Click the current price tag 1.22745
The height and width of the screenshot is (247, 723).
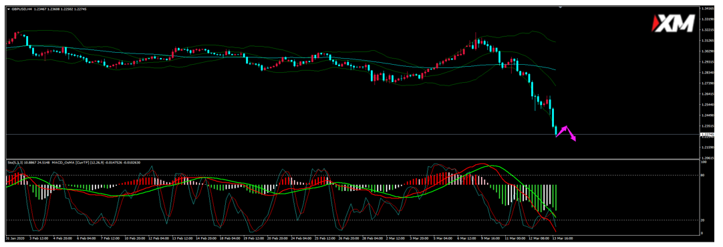point(708,135)
